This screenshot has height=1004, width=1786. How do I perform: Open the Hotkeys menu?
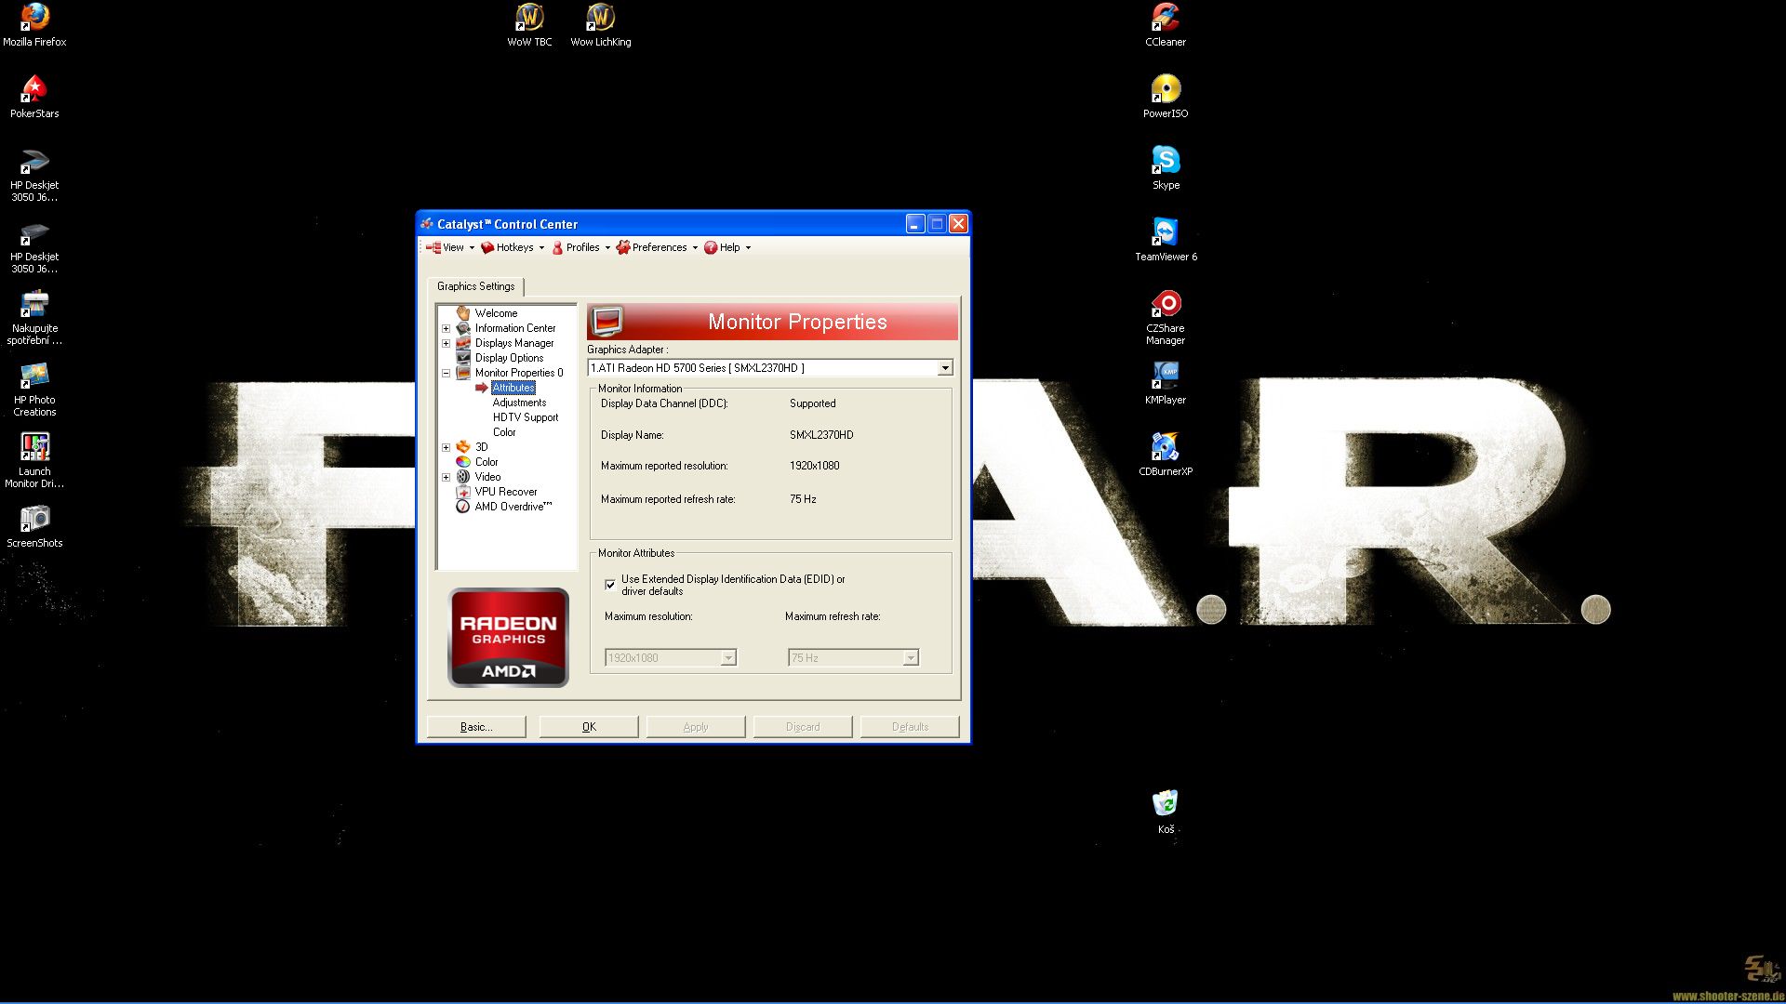click(x=513, y=247)
